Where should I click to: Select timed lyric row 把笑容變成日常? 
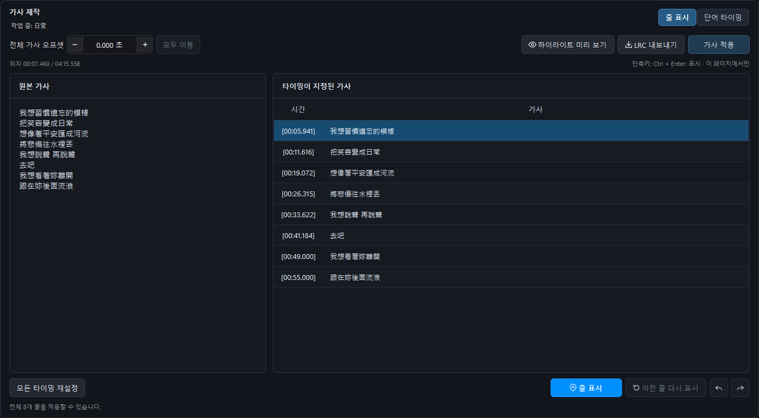(511, 152)
